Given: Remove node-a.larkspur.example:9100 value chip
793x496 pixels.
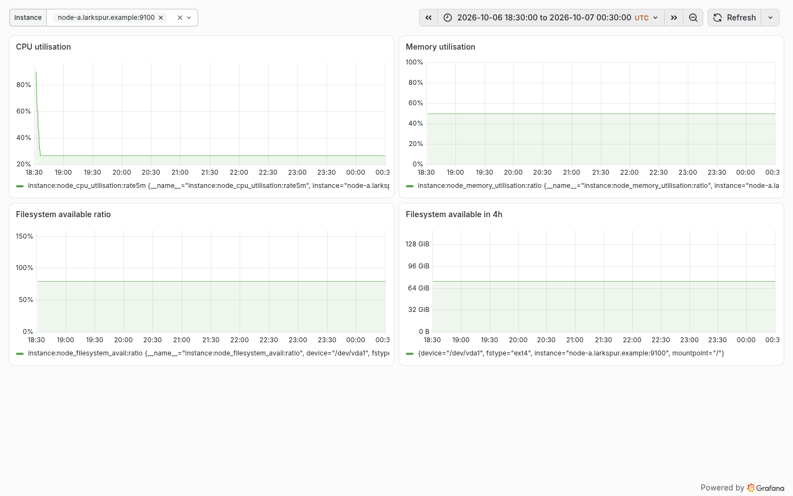Looking at the screenshot, I should click(161, 18).
